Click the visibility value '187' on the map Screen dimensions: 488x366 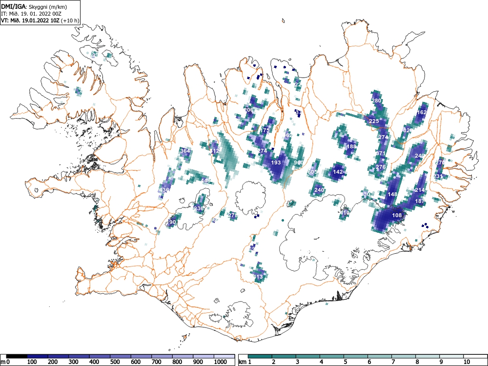(x=420, y=201)
